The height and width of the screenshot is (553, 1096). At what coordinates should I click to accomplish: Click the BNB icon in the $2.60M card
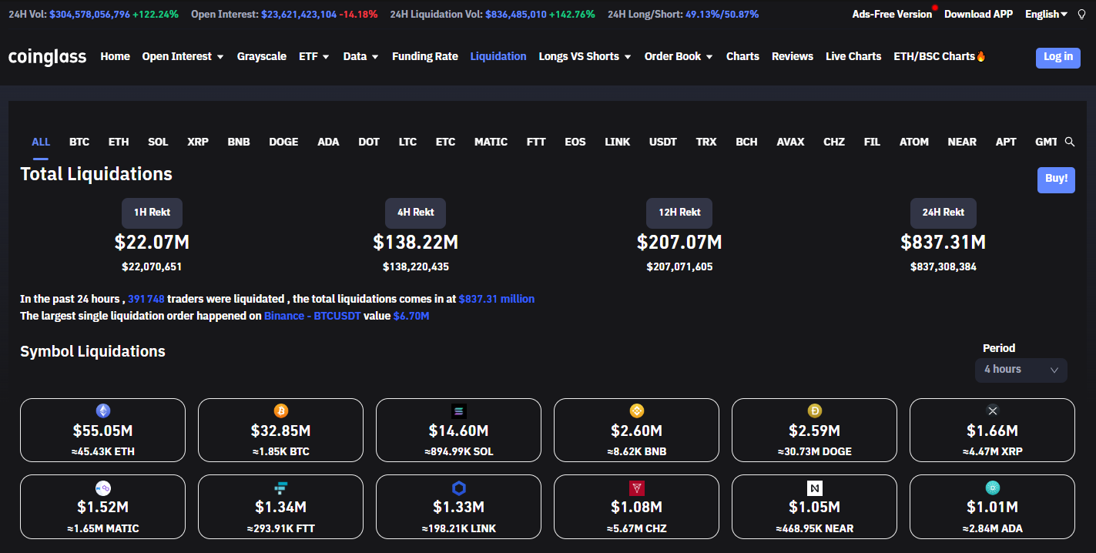click(x=636, y=411)
